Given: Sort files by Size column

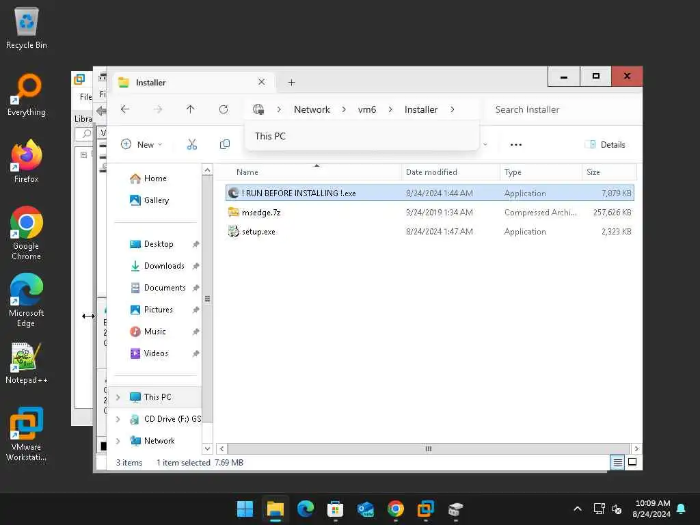Looking at the screenshot, I should (609, 172).
